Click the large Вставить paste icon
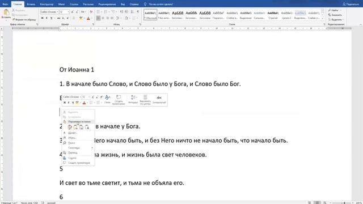Image resolution: width=363 pixels, height=204 pixels. pos(6,12)
